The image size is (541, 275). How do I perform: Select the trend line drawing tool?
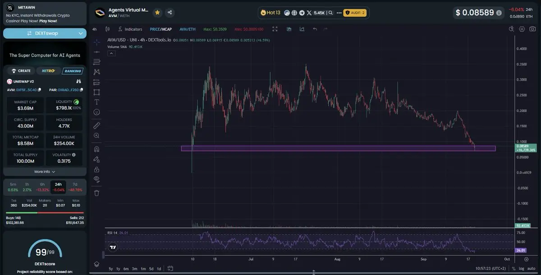96,52
